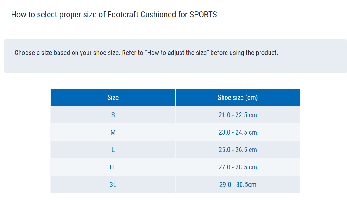Click "before using the product" in the notice
This screenshot has width=347, height=204.
[244, 53]
